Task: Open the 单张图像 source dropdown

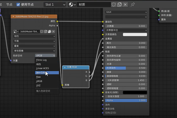Action: tap(34, 51)
